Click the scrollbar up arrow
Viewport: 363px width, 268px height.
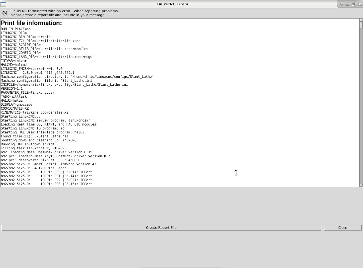(361, 20)
